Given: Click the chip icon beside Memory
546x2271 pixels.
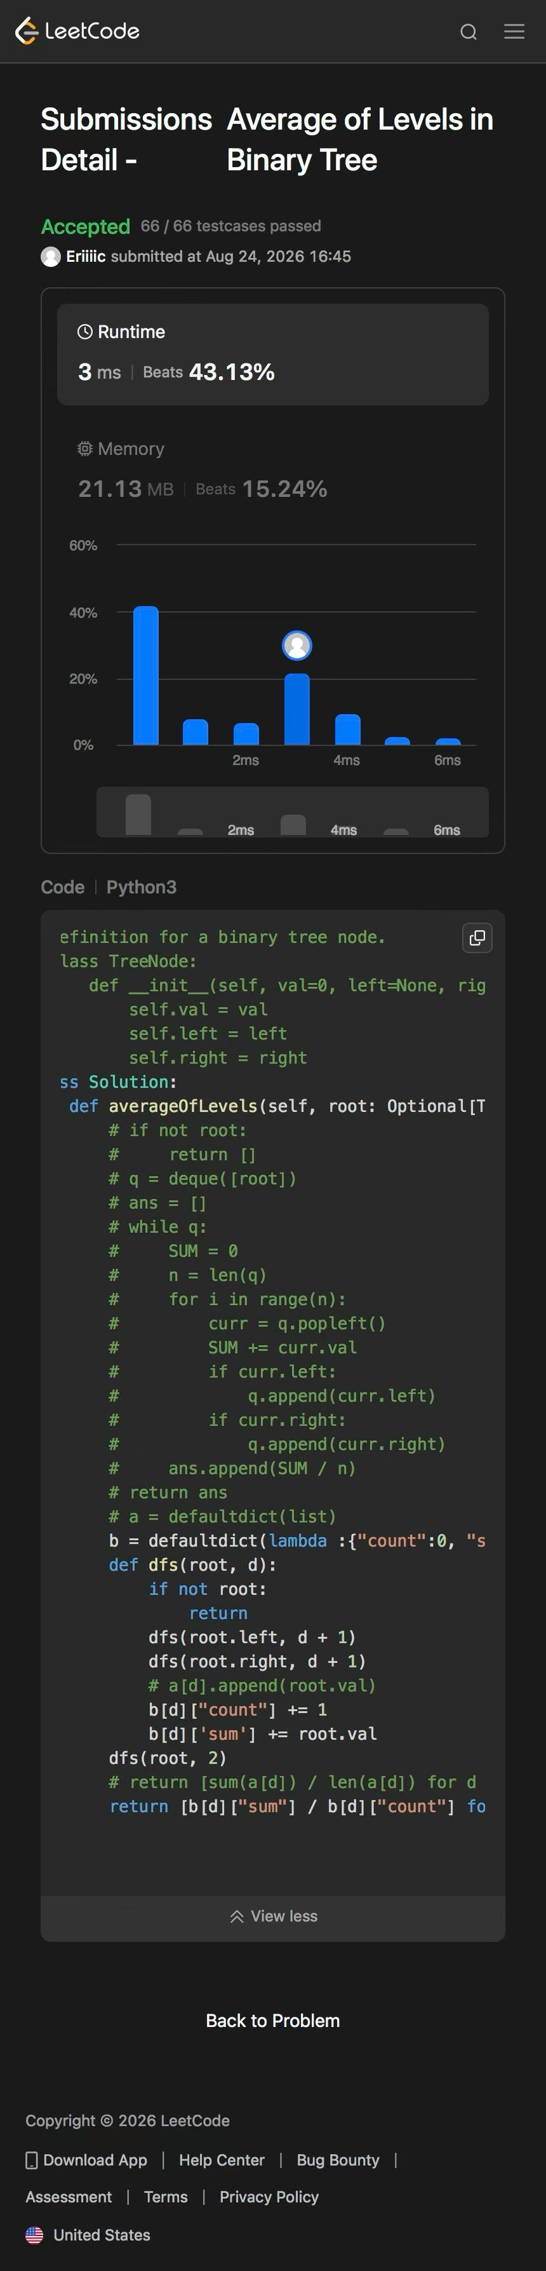Looking at the screenshot, I should point(84,449).
